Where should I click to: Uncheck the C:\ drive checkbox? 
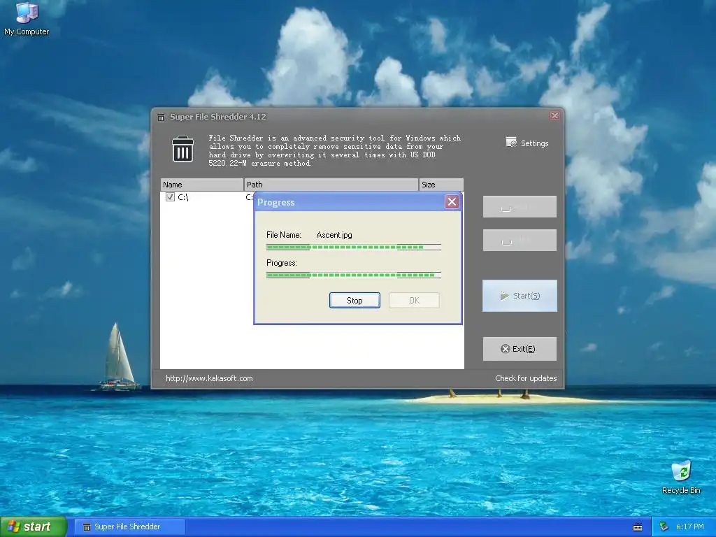170,197
